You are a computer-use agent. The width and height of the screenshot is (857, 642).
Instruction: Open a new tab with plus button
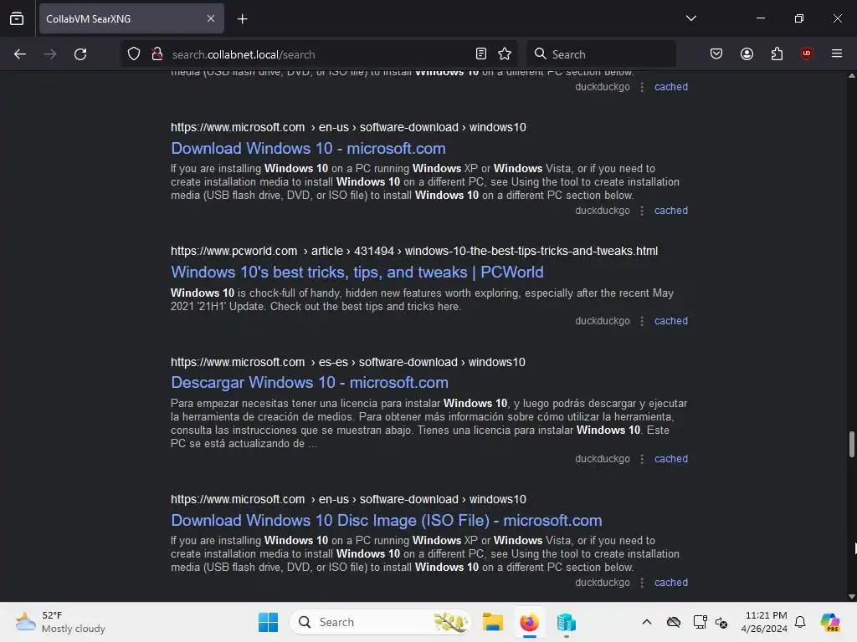pos(242,19)
